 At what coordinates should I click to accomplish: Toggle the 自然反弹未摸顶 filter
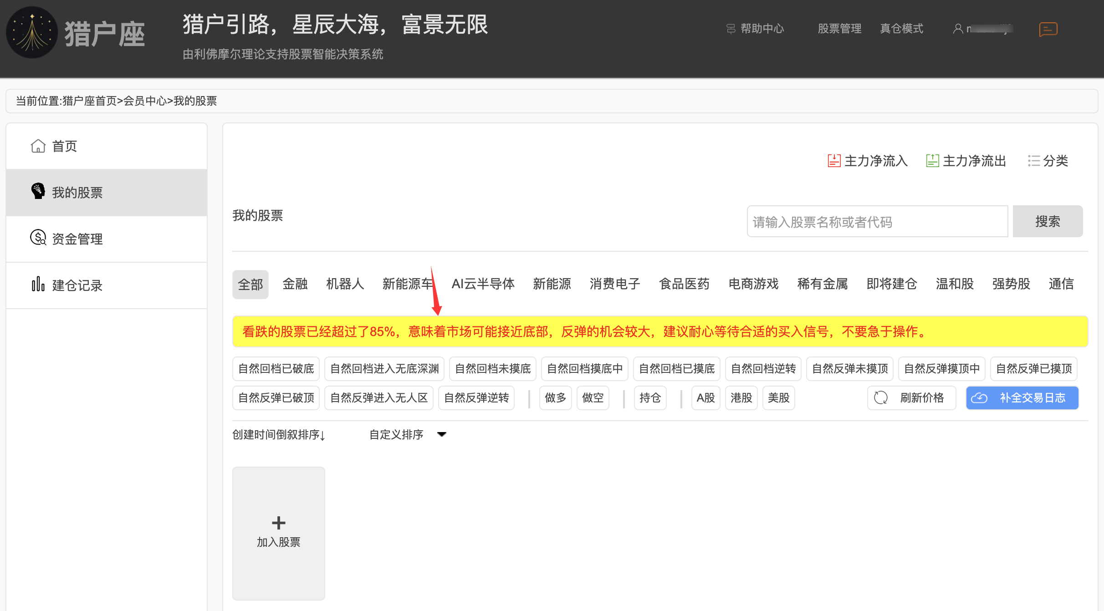point(850,369)
